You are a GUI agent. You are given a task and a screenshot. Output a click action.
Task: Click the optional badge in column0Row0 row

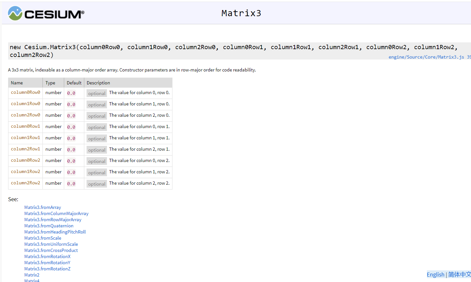pyautogui.click(x=97, y=93)
